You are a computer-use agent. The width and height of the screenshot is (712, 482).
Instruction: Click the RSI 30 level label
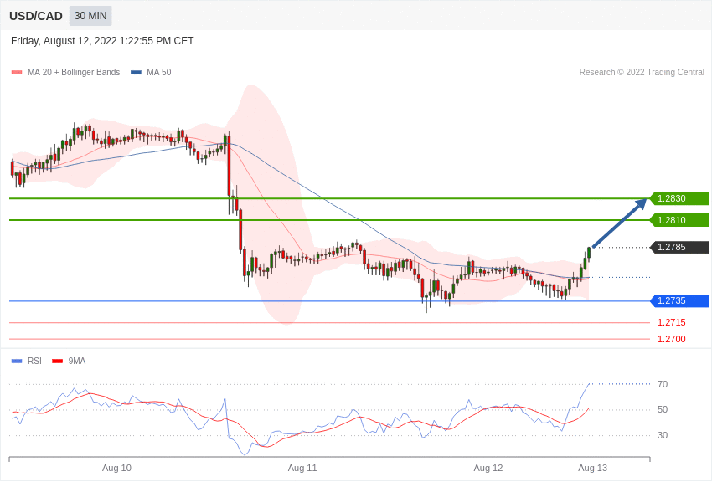pos(663,435)
